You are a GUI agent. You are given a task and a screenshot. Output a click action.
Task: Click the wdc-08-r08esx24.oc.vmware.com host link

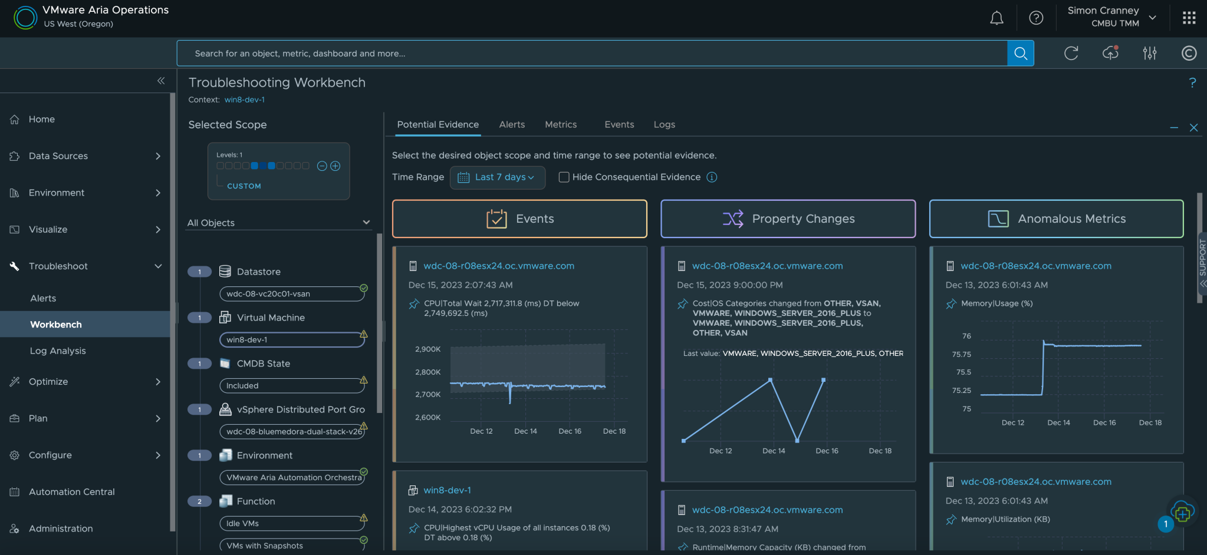pos(498,266)
